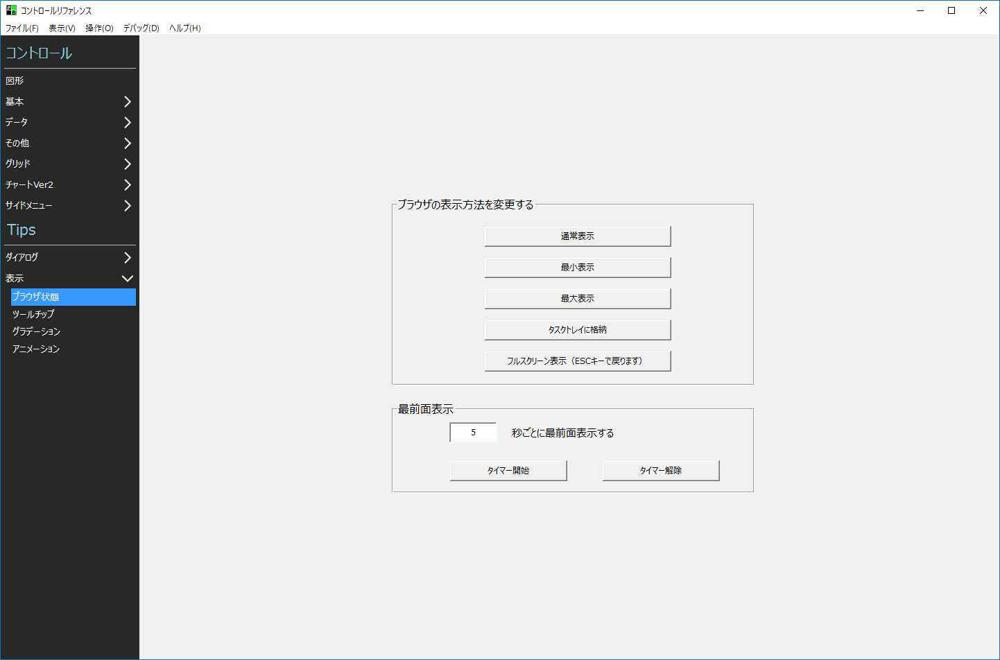The height and width of the screenshot is (660, 1000).
Task: Click the その他 sidebar label
Action: [x=17, y=144]
